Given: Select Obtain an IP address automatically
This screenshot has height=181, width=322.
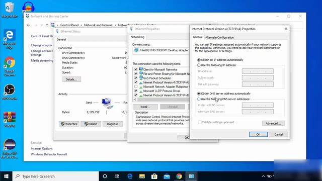Looking at the screenshot, I should tap(199, 60).
